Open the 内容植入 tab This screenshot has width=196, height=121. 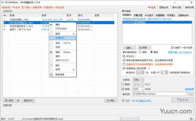(x=171, y=15)
